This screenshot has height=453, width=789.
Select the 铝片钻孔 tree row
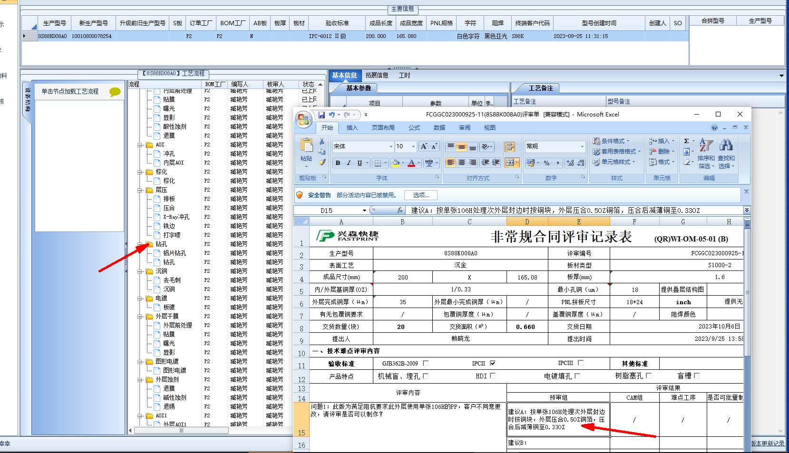click(x=175, y=253)
